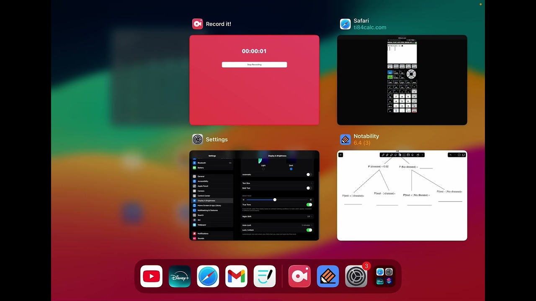Image resolution: width=536 pixels, height=301 pixels.
Task: Adjust the Brightness slider knob in Settings
Action: [x=275, y=200]
